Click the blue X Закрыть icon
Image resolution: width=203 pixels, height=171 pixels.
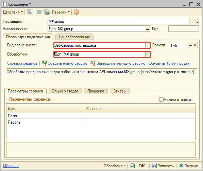pos(181,166)
